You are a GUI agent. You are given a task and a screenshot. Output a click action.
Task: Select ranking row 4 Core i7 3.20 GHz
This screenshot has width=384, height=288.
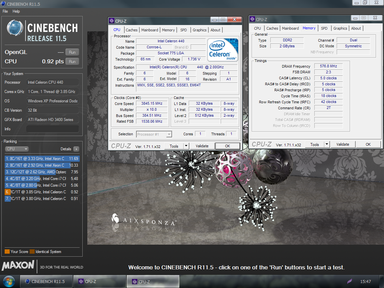point(42,179)
